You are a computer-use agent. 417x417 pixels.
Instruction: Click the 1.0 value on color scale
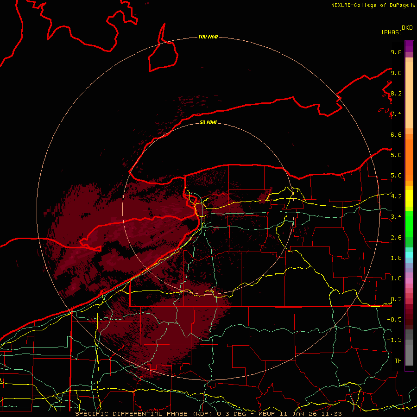click(396, 278)
